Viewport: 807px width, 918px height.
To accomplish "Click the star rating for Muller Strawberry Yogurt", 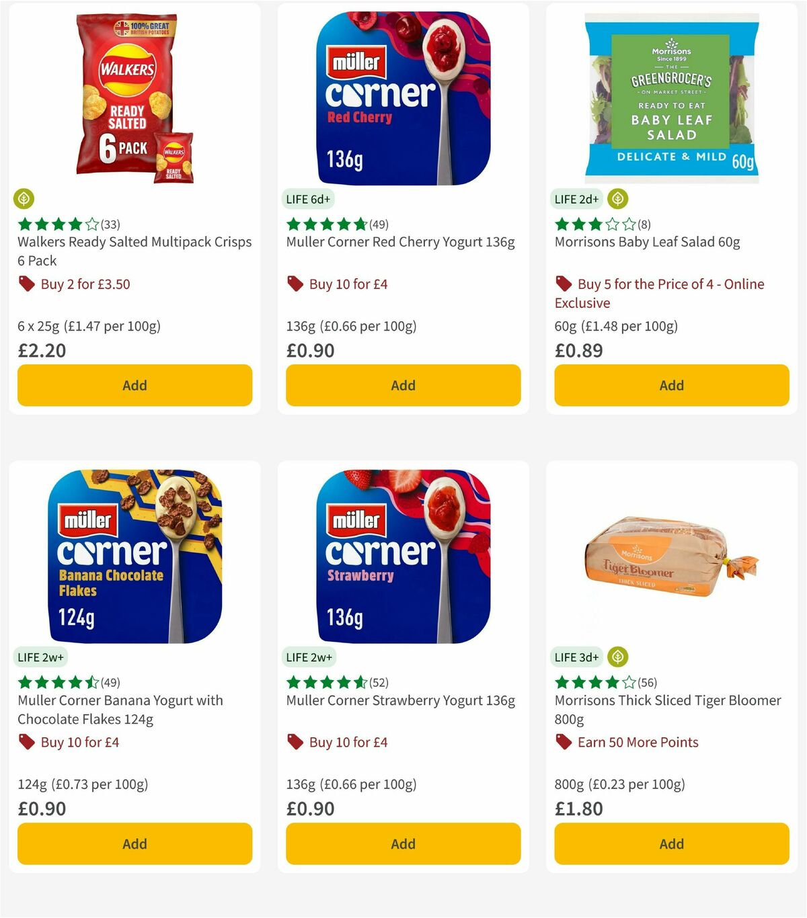I will [x=323, y=682].
